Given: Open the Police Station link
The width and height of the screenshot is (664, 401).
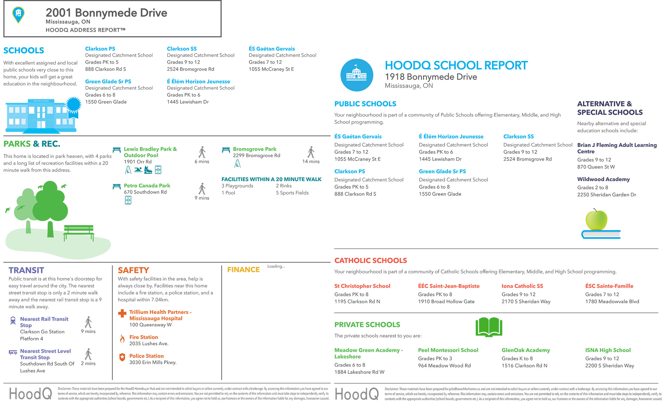Looking at the screenshot, I should click(146, 356).
